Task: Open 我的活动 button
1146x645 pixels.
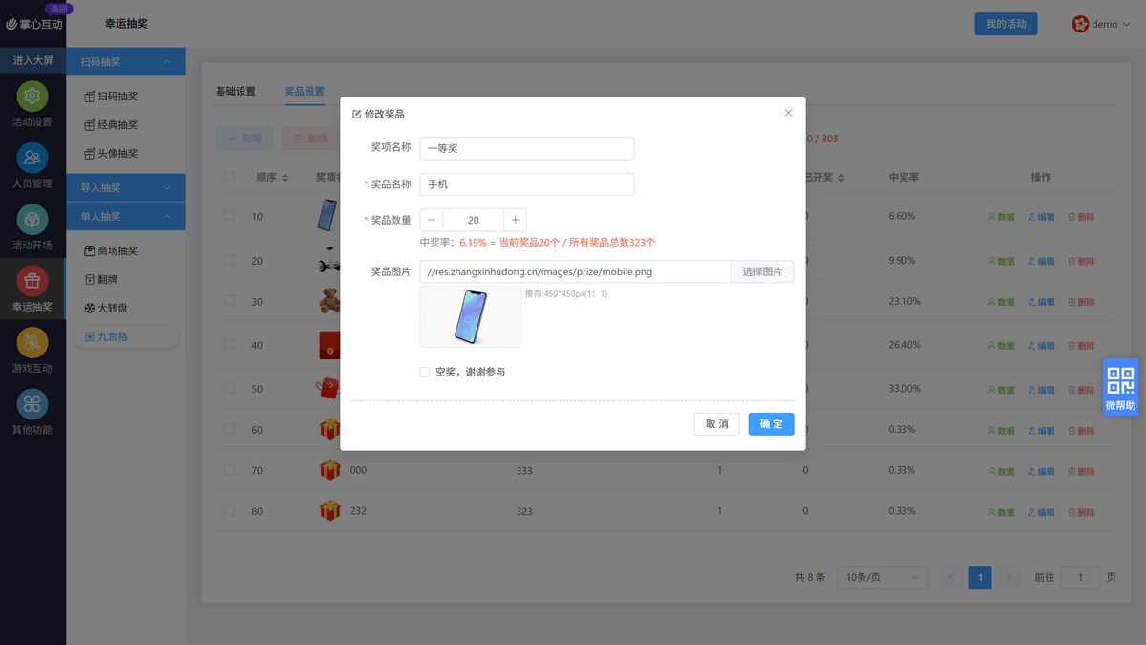Action: click(1006, 24)
